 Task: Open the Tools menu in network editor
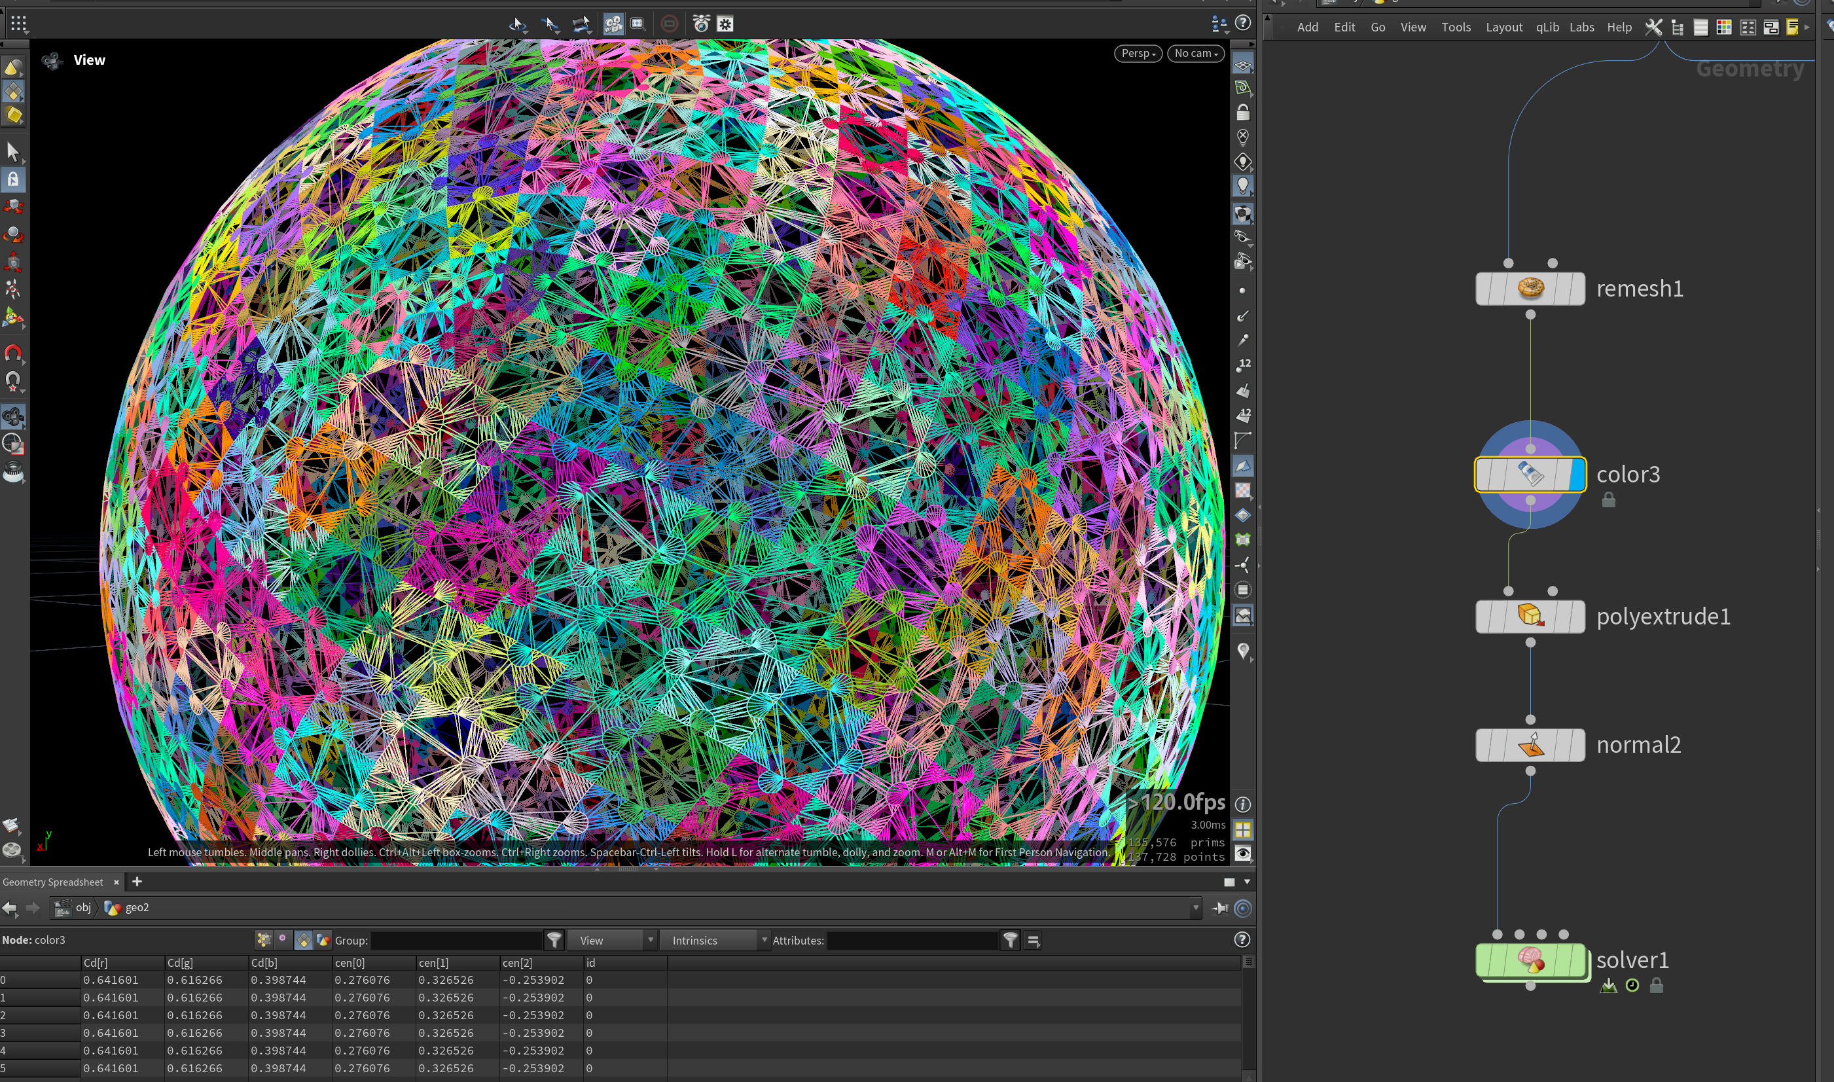coord(1456,27)
